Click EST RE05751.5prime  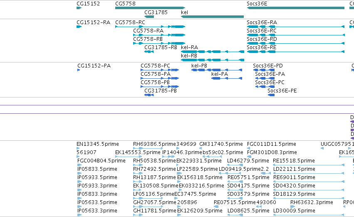coord(248,178)
